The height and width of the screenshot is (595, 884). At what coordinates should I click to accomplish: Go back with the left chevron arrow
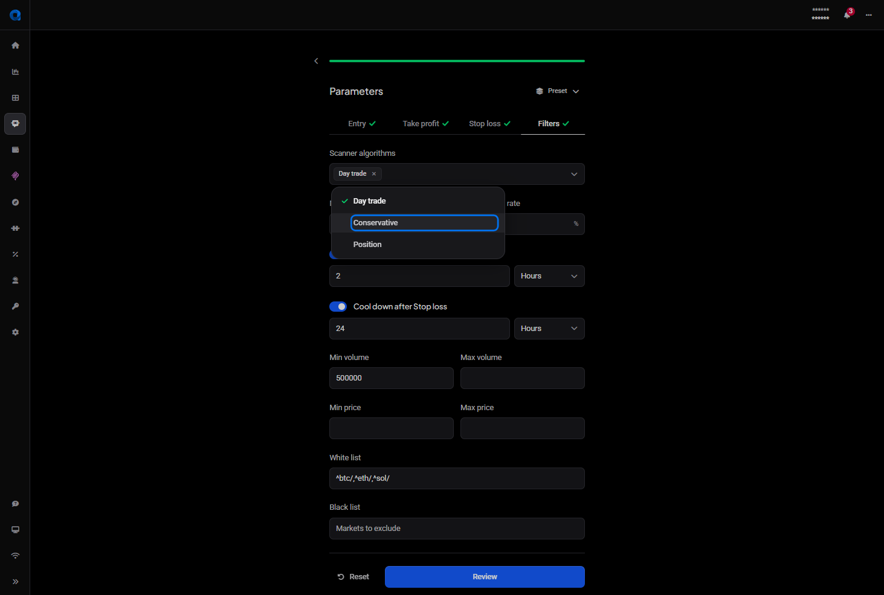tap(316, 61)
